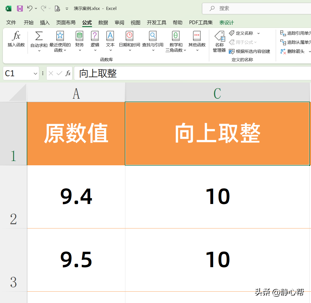The width and height of the screenshot is (311, 303).
Task: Expand the 财务 dropdown chevron
Action: point(80,50)
